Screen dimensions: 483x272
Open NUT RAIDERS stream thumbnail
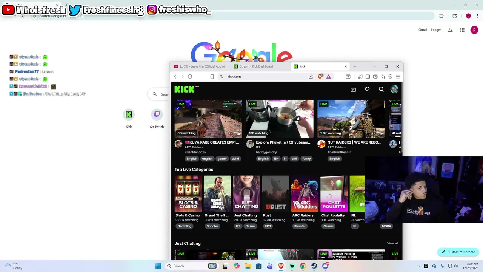(351, 119)
